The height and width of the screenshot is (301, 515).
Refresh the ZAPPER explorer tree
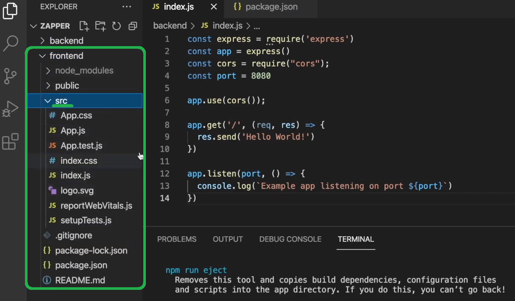click(x=116, y=26)
